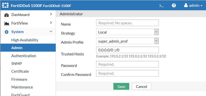Viewport: 206px width, 96px height.
Task: Open High Availability settings
Action: click(x=25, y=40)
